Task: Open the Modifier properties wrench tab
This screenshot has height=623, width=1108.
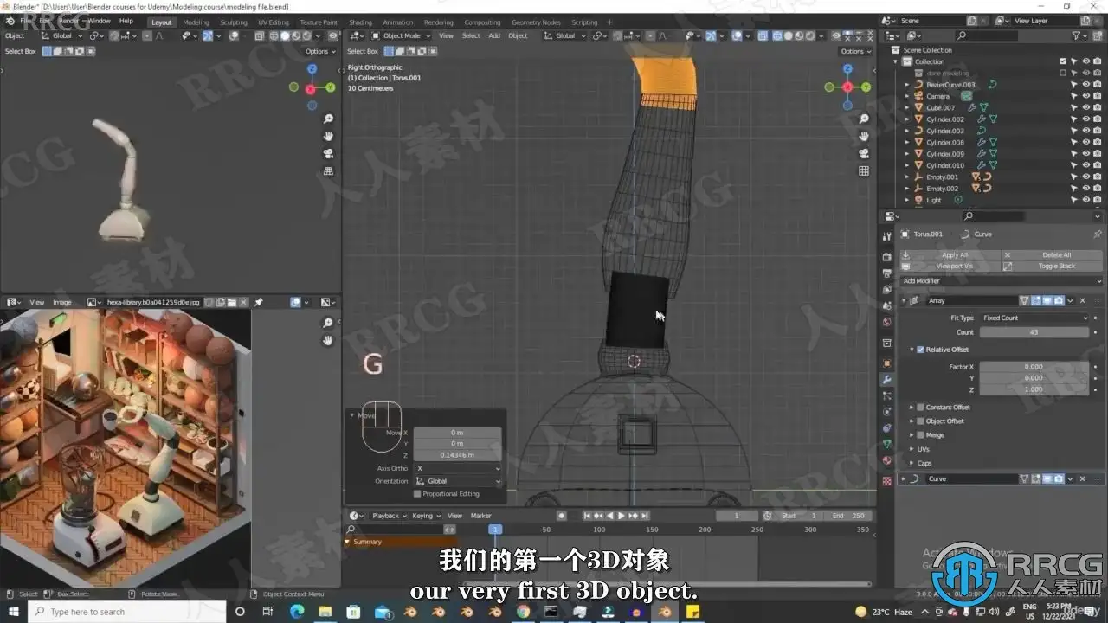Action: [886, 380]
